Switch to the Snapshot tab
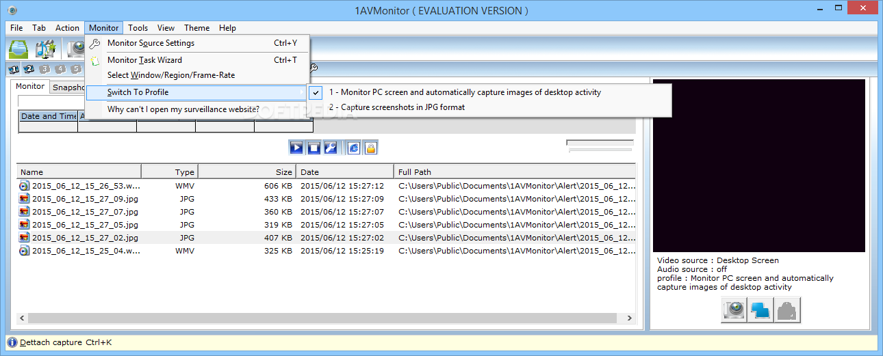Screen dimensions: 883x356 point(68,87)
